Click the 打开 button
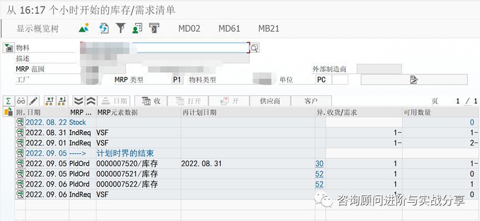This screenshot has height=221, width=480. (188, 101)
